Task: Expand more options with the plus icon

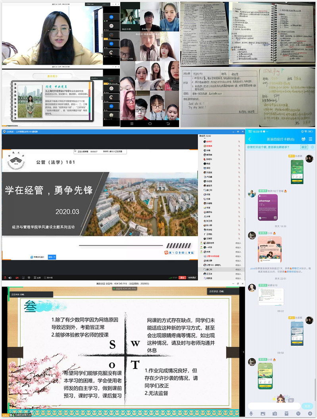Action: (x=309, y=413)
